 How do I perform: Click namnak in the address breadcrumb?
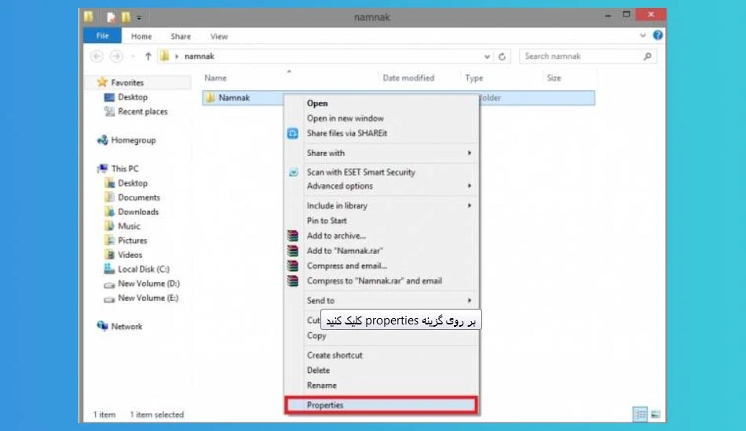tap(199, 56)
